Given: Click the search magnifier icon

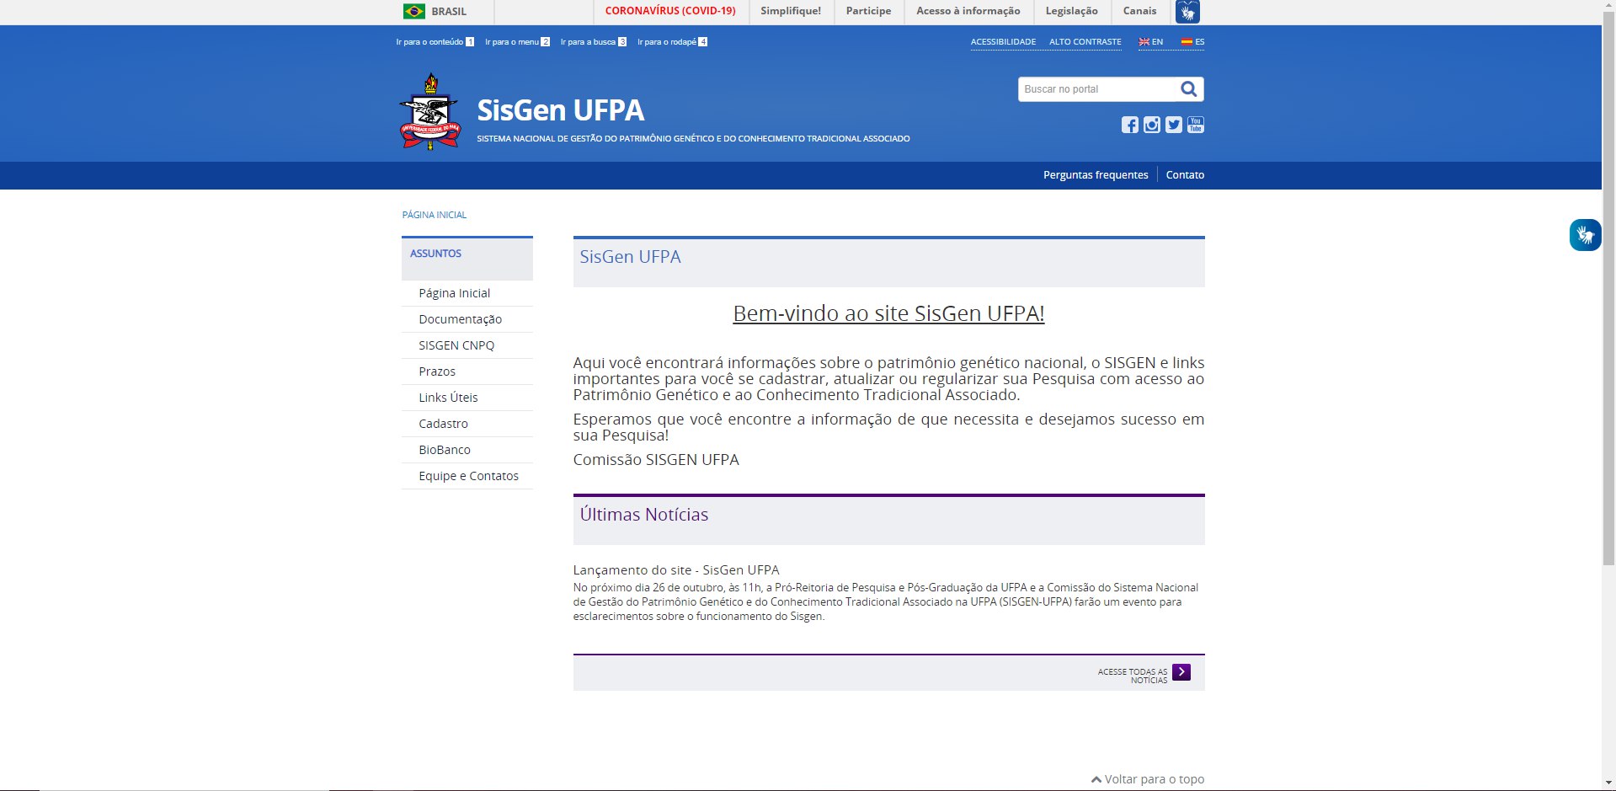Looking at the screenshot, I should tap(1188, 89).
